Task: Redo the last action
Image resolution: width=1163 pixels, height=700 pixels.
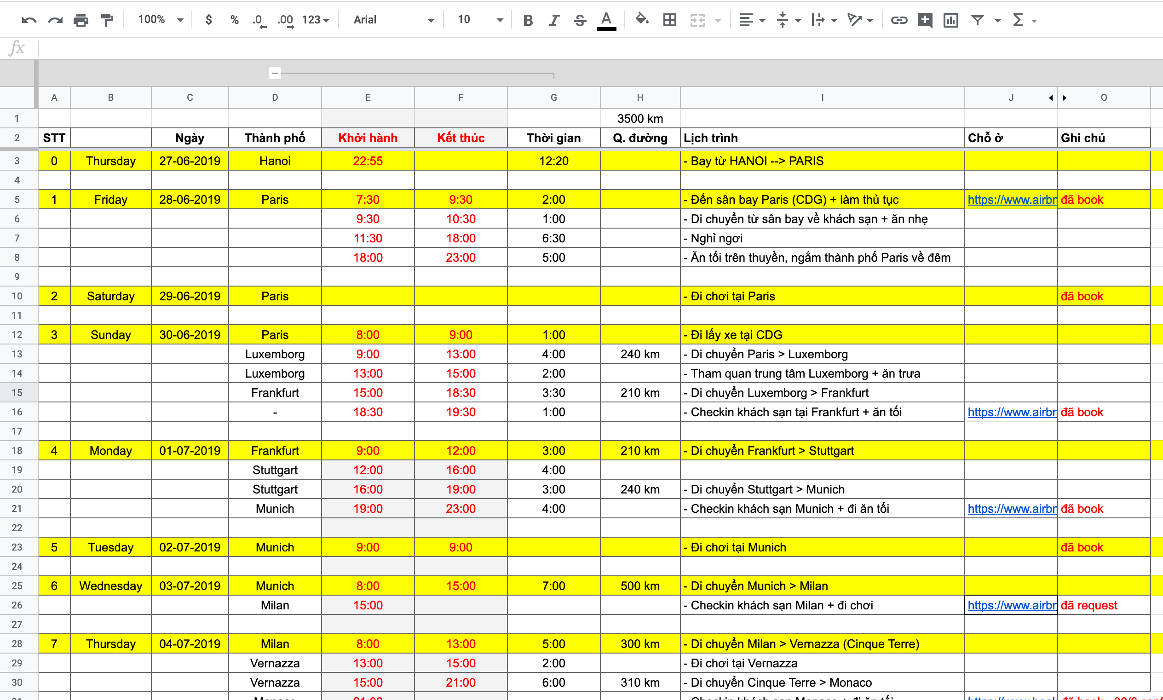Action: pyautogui.click(x=55, y=20)
